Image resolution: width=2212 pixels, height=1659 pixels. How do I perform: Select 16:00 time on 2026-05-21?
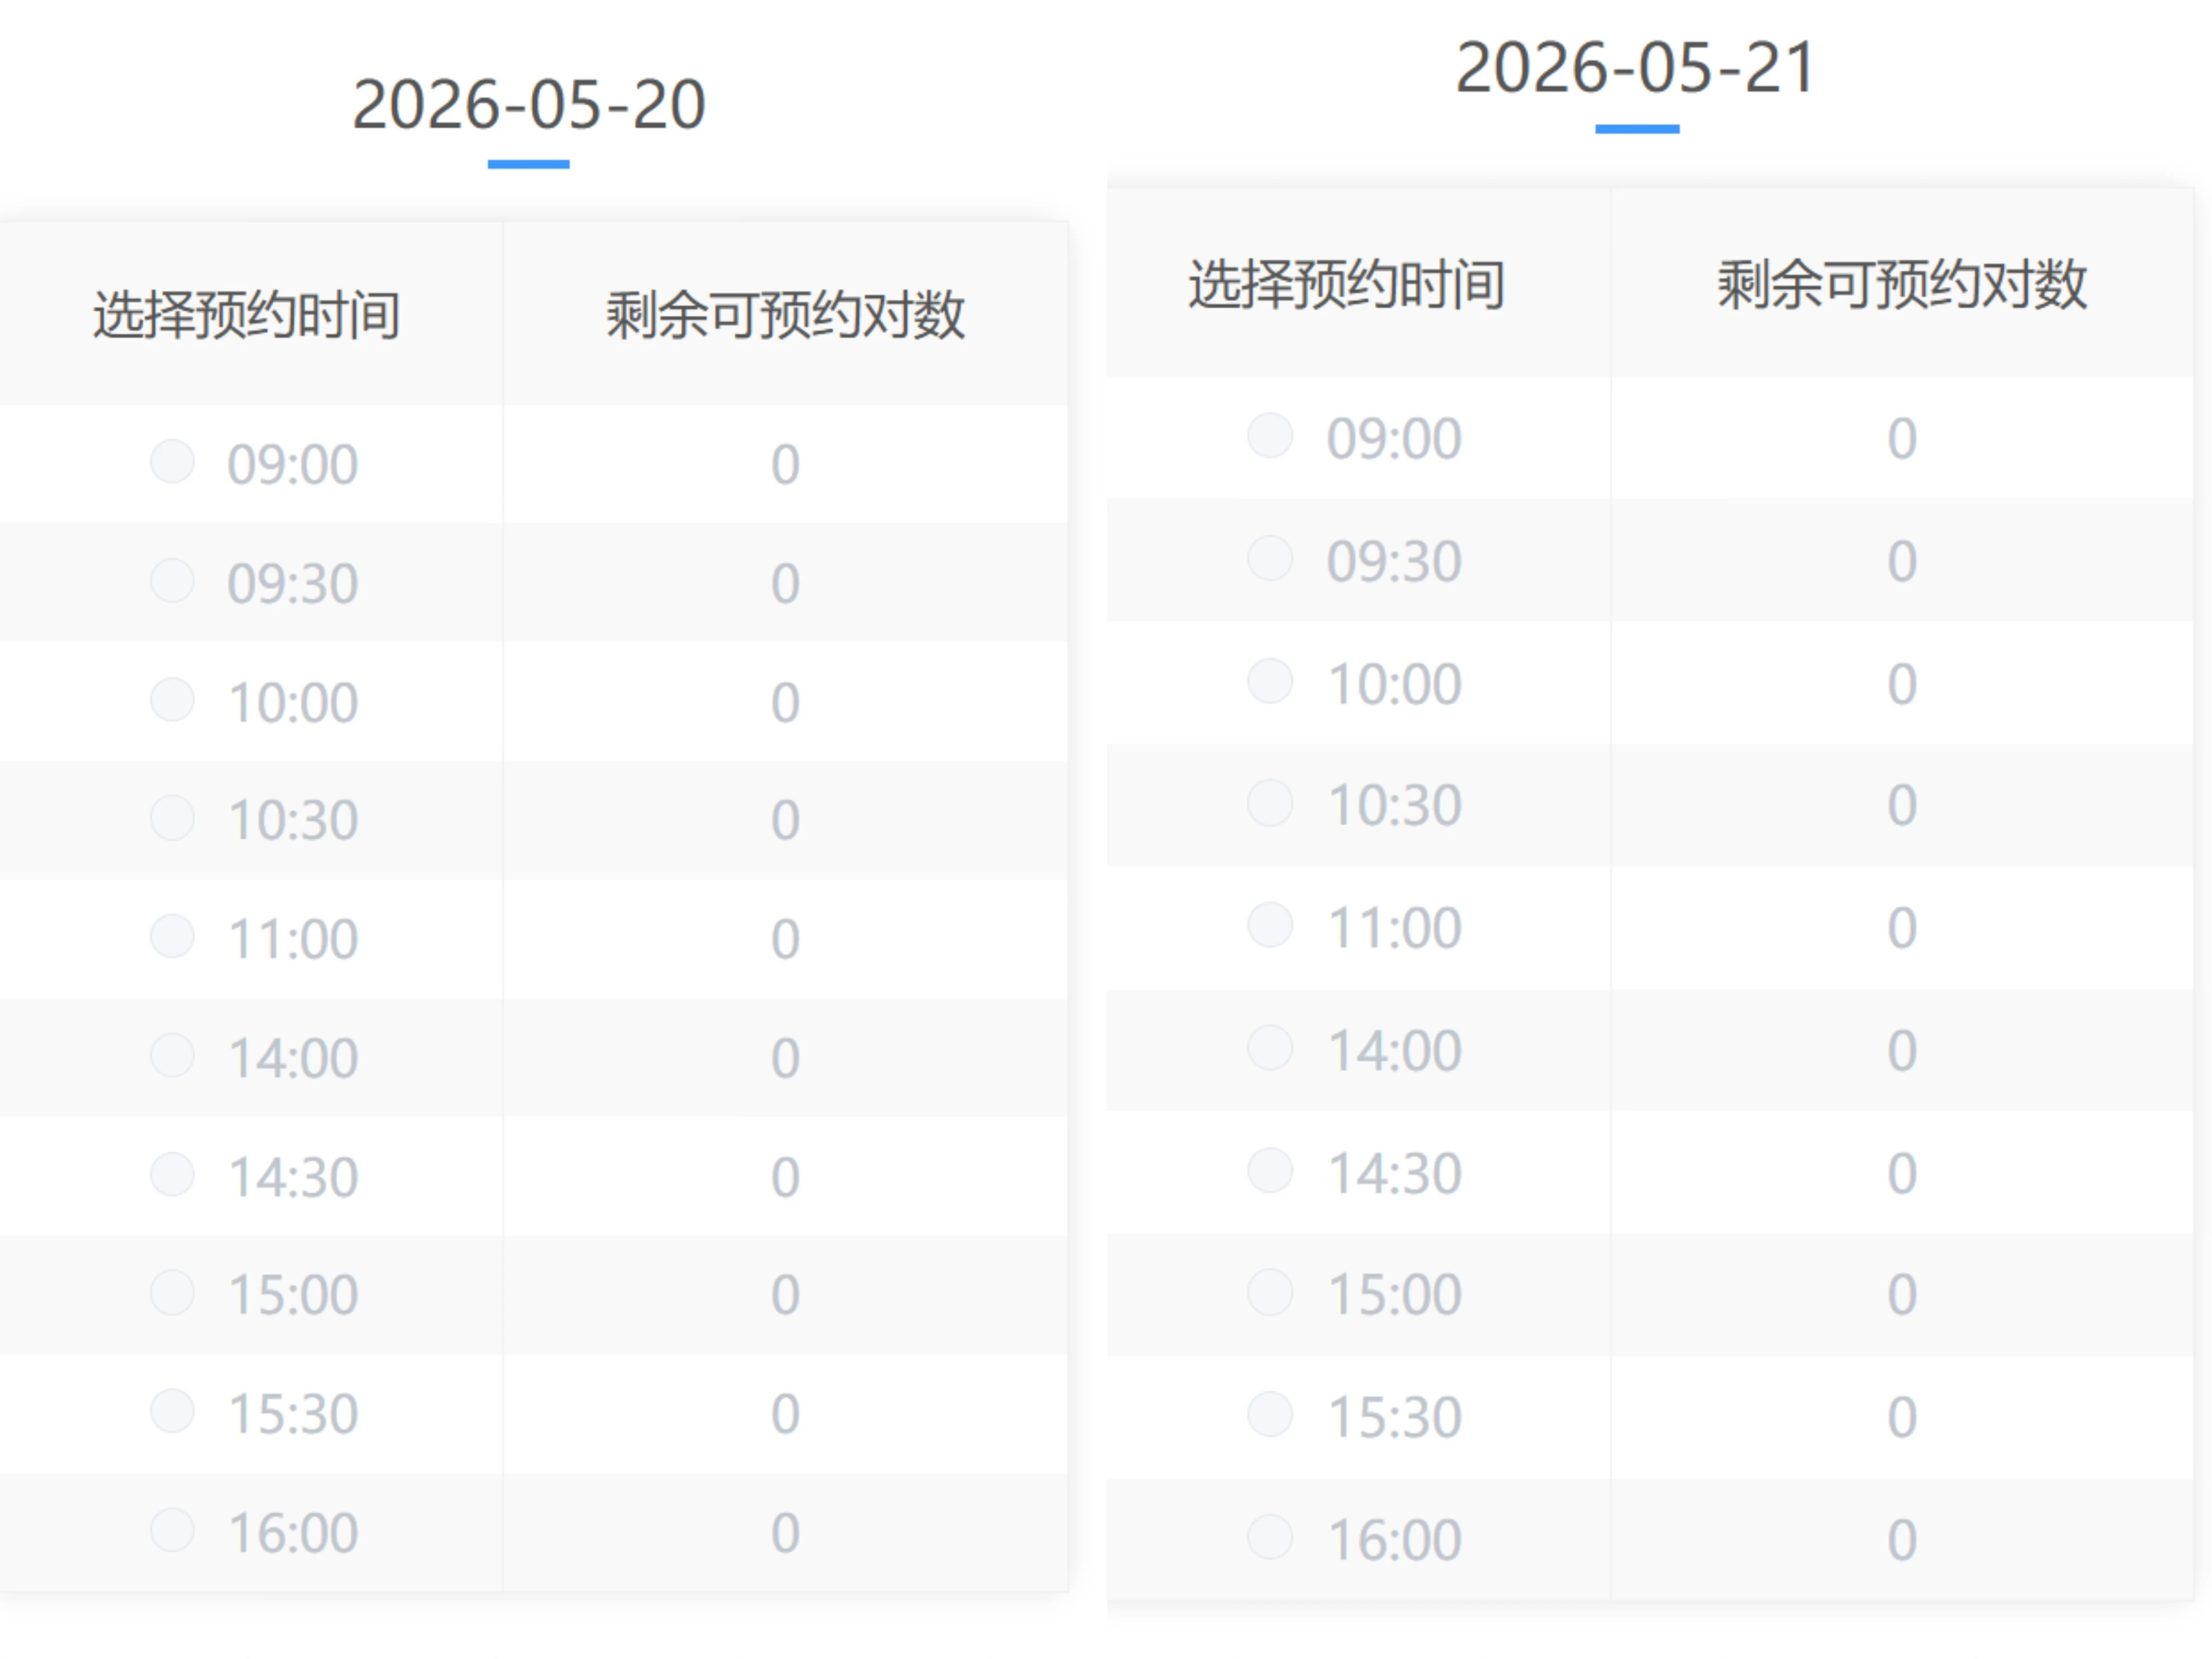pos(1270,1538)
